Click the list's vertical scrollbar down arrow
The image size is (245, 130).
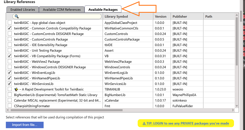point(237,106)
